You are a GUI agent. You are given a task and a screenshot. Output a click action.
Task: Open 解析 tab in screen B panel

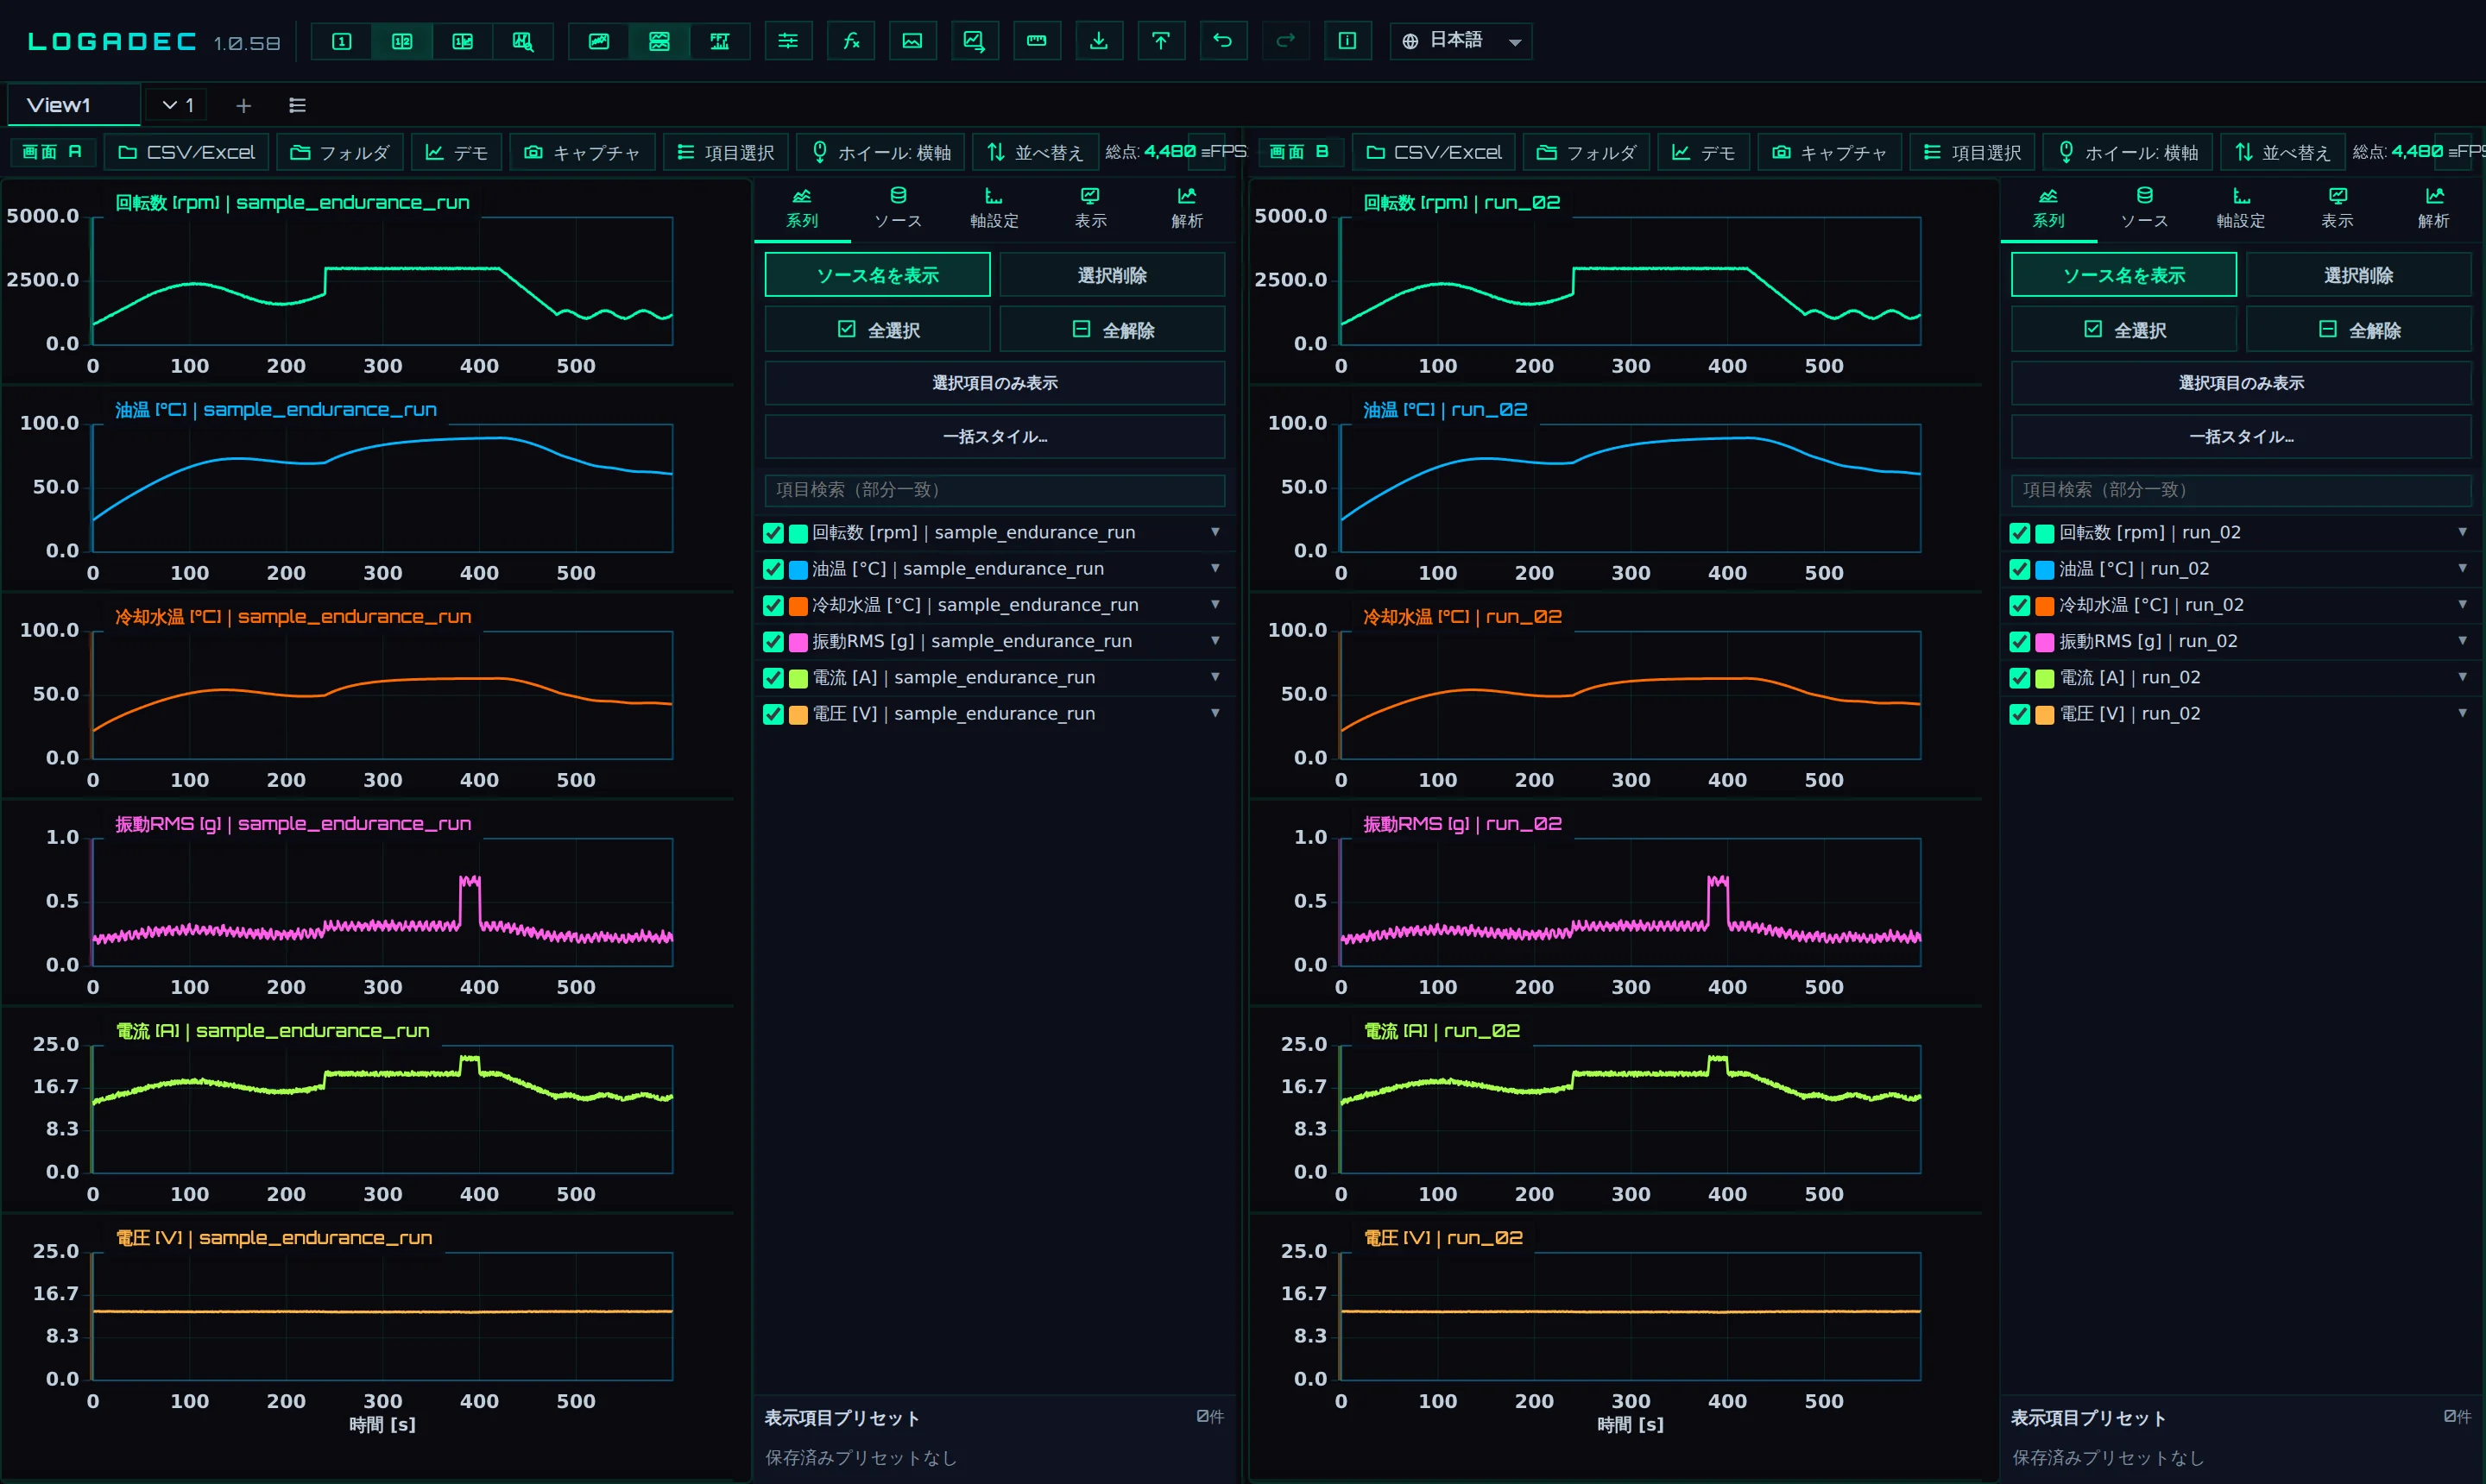tap(2434, 208)
